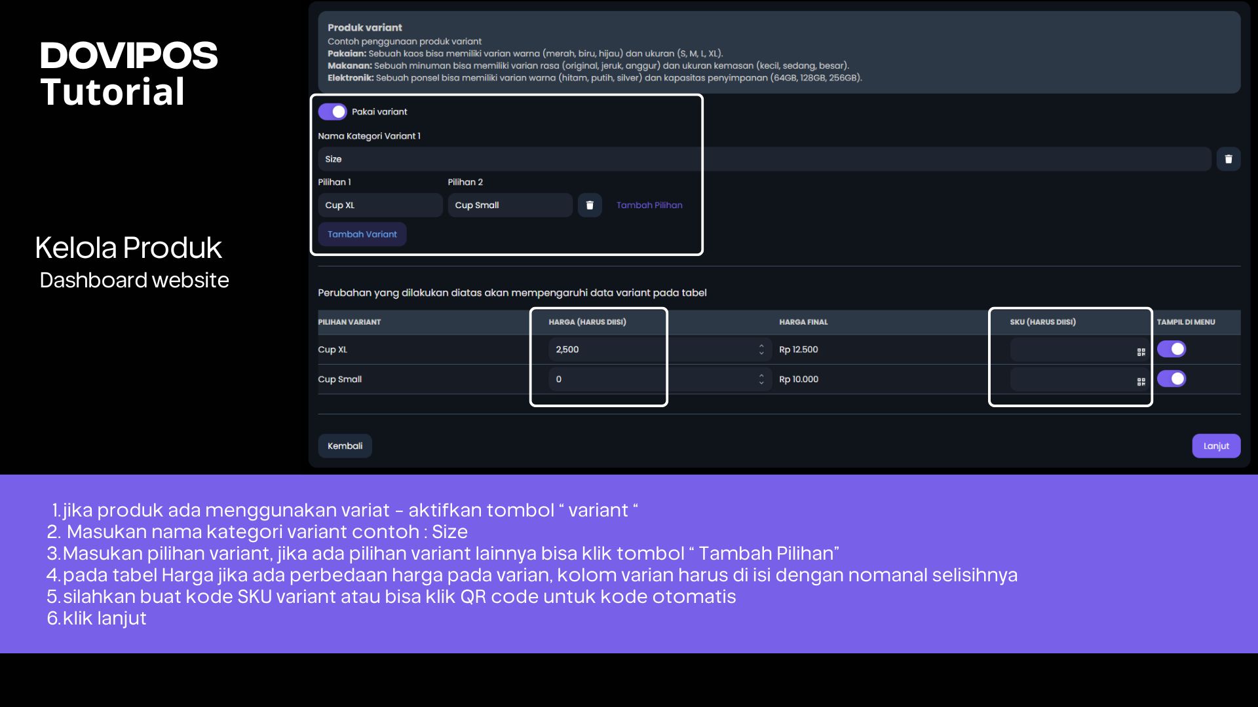Click the Cup XL harga input field
This screenshot has height=707, width=1258.
coord(649,350)
